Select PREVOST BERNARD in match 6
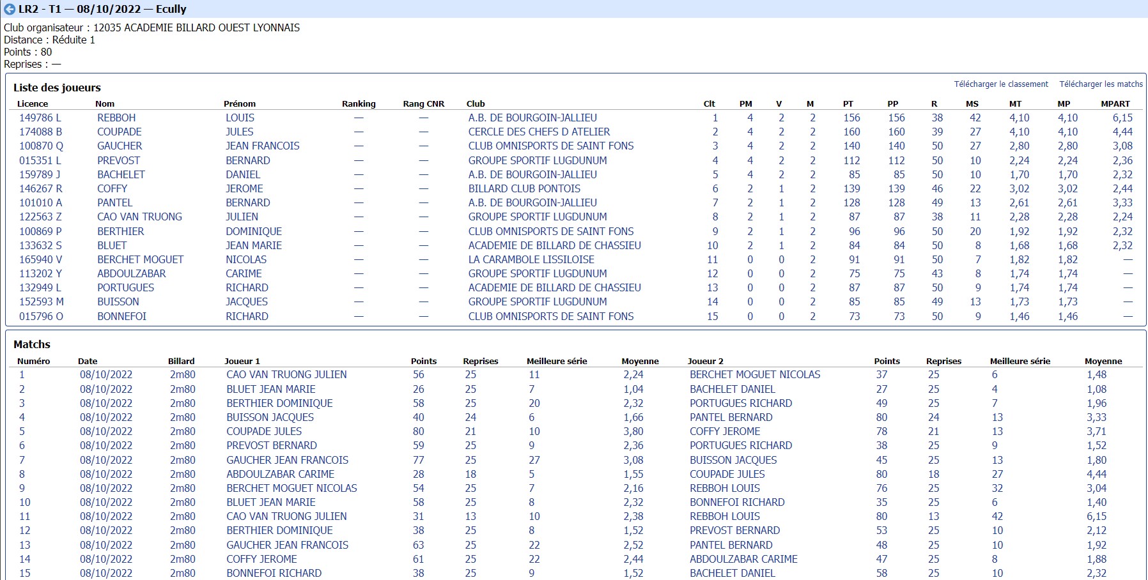1148x580 pixels. (x=272, y=445)
